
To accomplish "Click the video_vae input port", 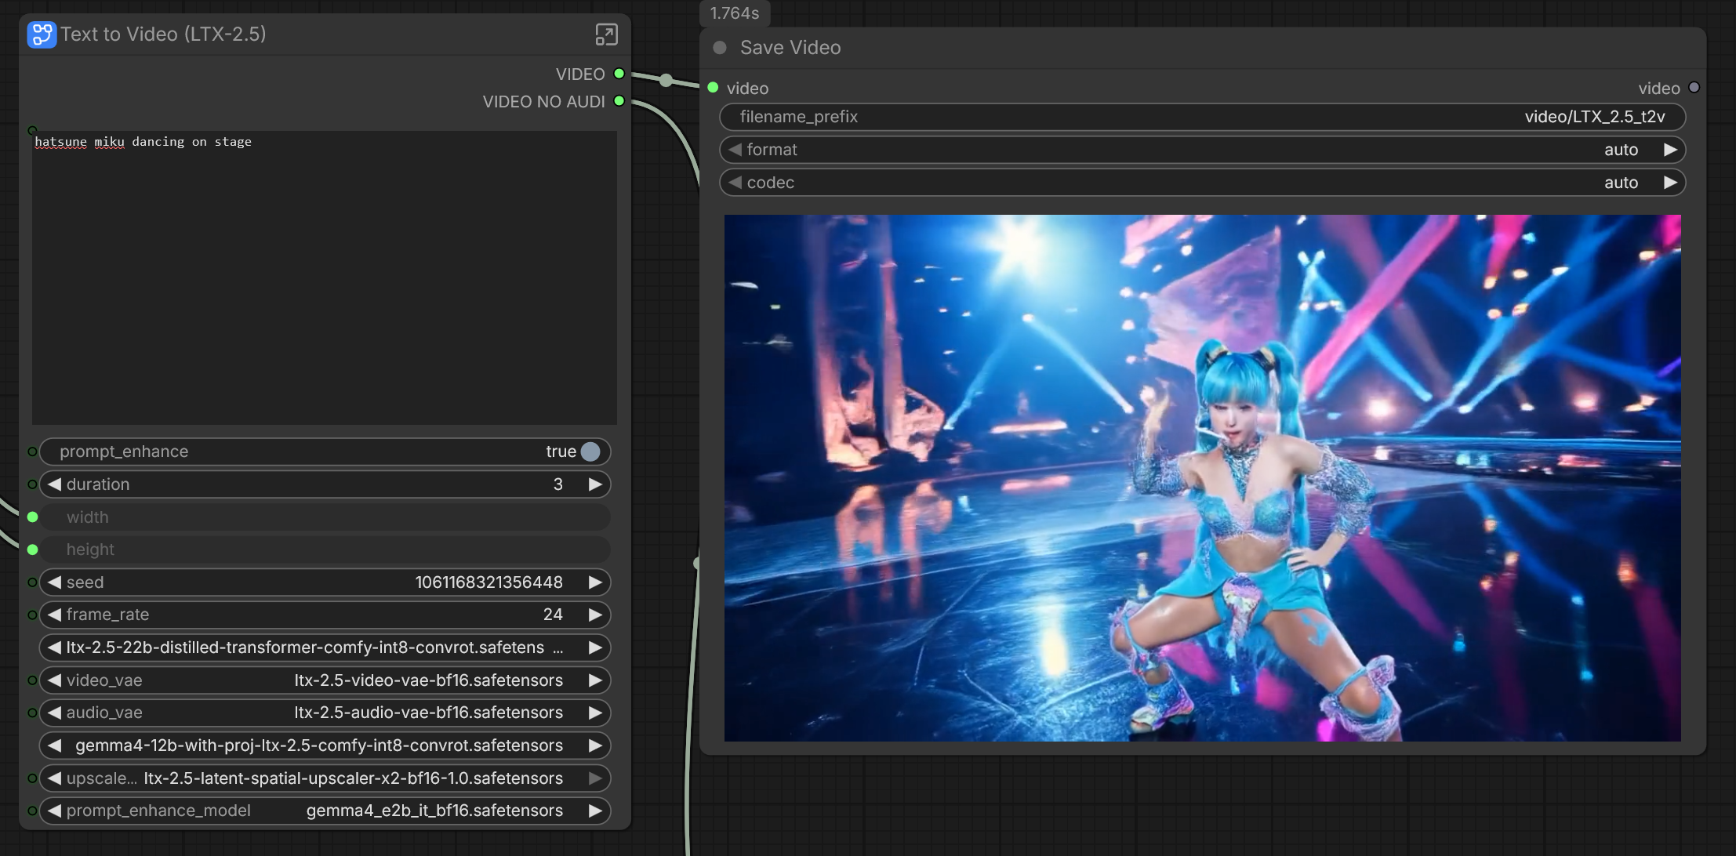I will (32, 680).
